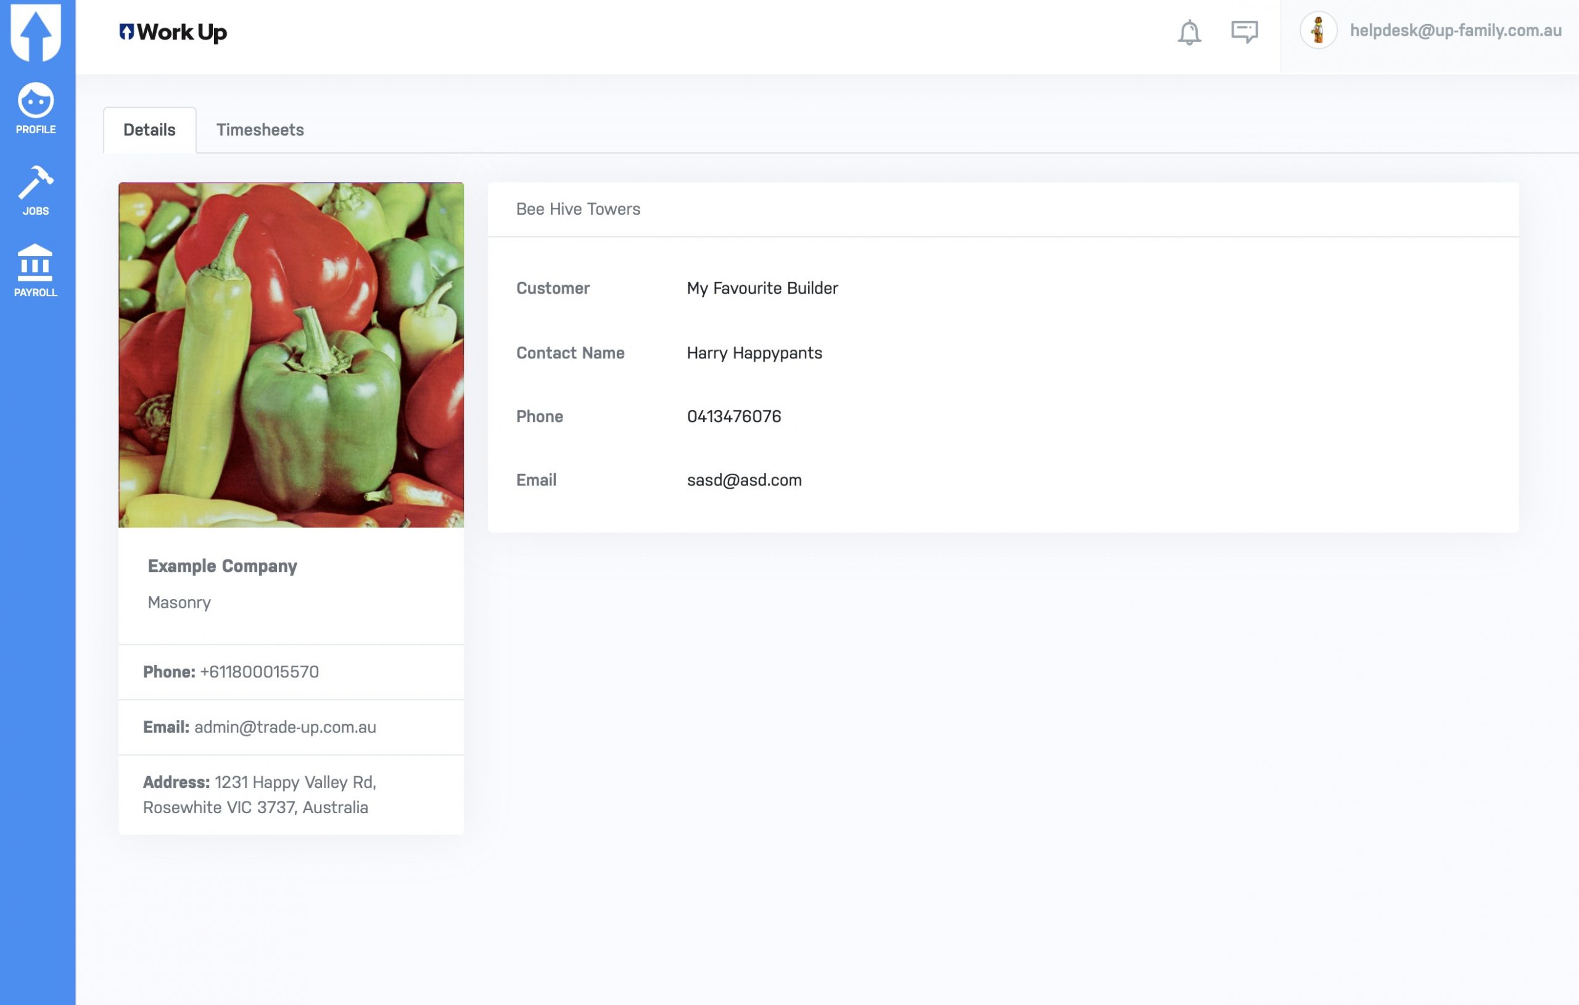Viewport: 1579px width, 1005px height.
Task: Click the admin@trade-up.com.au email address
Action: click(x=285, y=727)
